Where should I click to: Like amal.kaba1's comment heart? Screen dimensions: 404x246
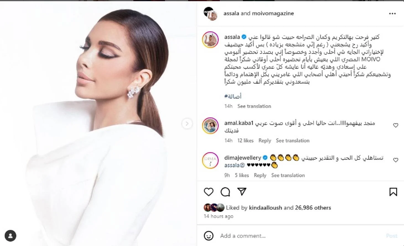click(x=396, y=125)
